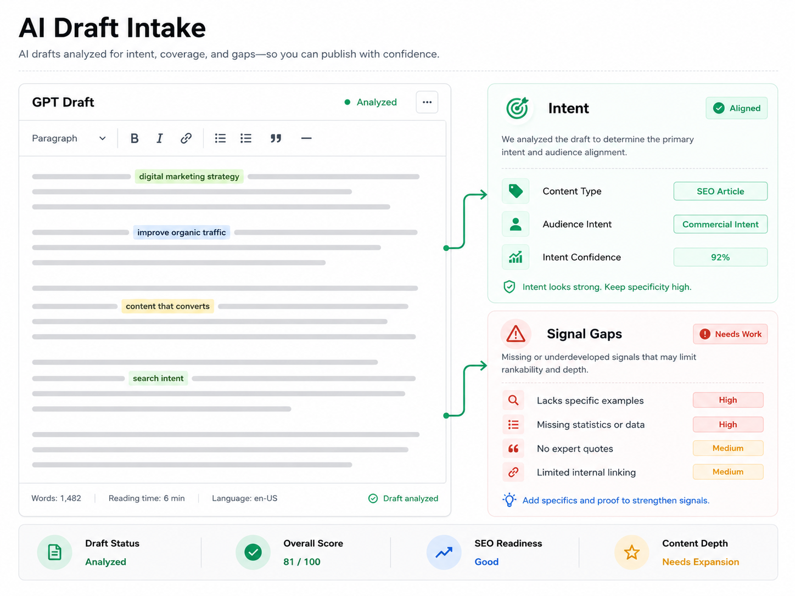Image resolution: width=795 pixels, height=596 pixels.
Task: Click the Lacks specific examples row text
Action: tap(590, 401)
